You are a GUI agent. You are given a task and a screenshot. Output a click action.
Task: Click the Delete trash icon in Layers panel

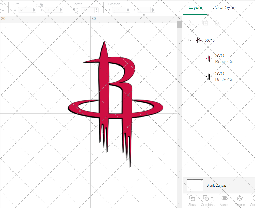218,23
